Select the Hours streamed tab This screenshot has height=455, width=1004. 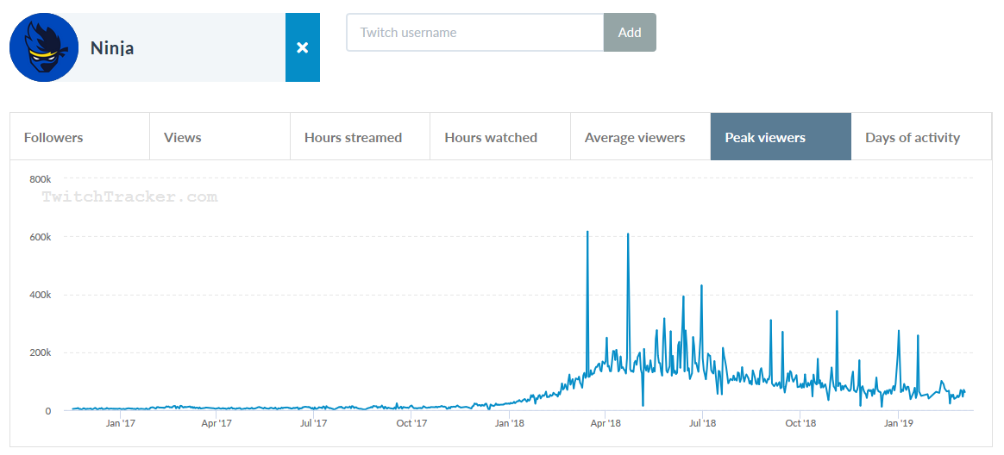360,137
